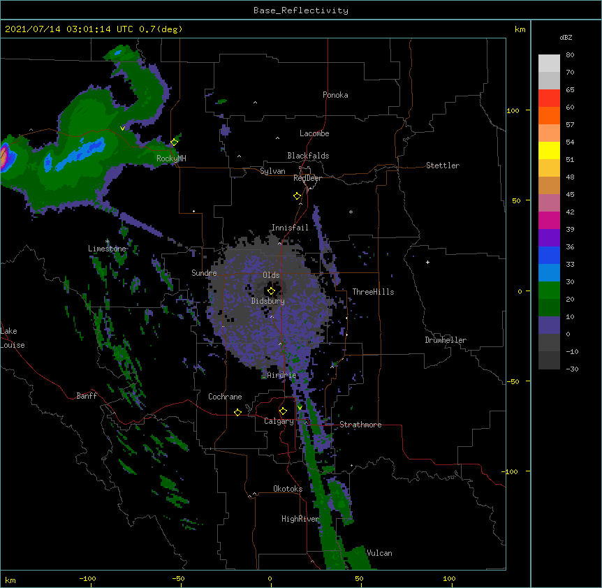Click the Okotoks town label
The width and height of the screenshot is (602, 588).
[x=288, y=489]
